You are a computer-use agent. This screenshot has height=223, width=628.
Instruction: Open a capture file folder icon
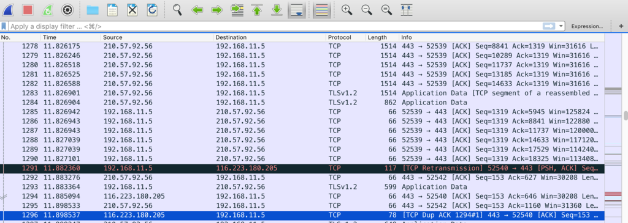coord(93,10)
